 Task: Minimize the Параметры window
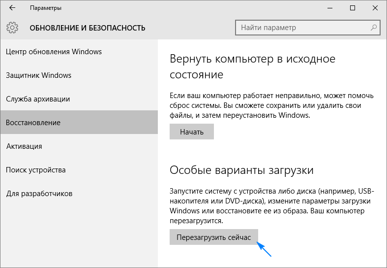point(330,8)
